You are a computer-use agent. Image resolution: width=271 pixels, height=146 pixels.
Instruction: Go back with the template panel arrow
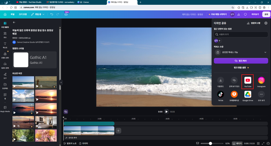[14, 22]
